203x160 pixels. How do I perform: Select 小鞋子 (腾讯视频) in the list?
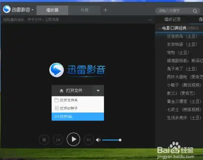point(184,85)
